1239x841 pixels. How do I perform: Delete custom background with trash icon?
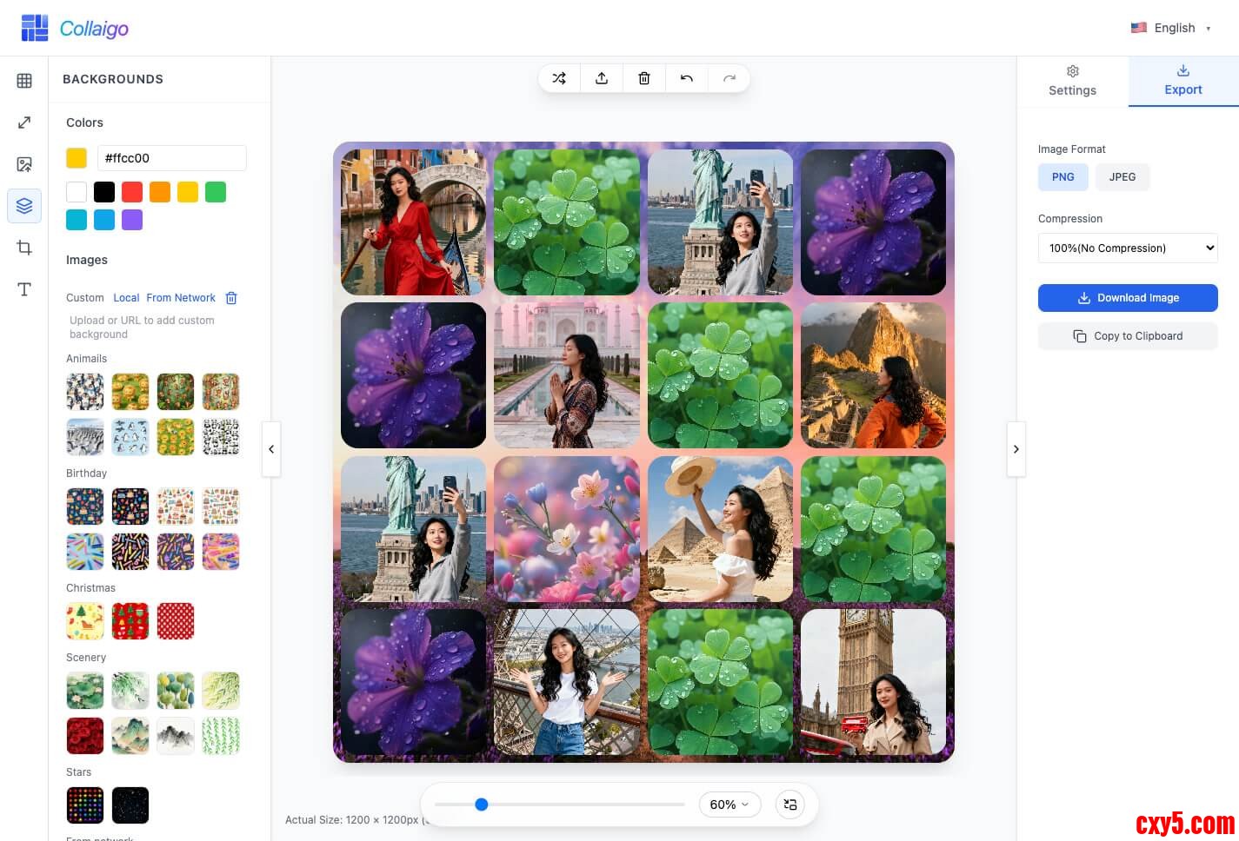tap(231, 298)
